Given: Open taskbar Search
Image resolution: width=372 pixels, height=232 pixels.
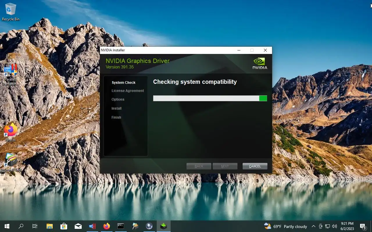Looking at the screenshot, I should pyautogui.click(x=21, y=226).
